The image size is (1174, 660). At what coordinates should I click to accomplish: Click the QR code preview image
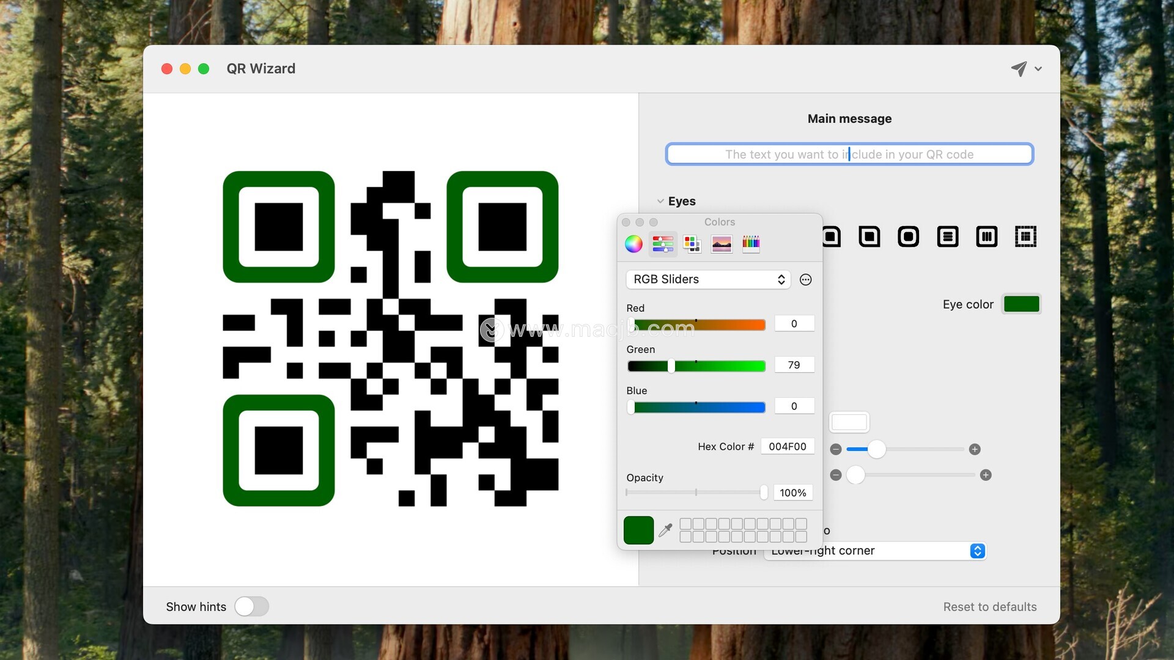[x=391, y=339]
